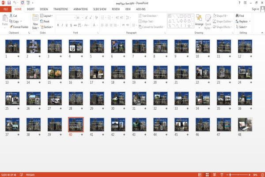This screenshot has width=265, height=177.
Task: Cut the selected slide
Action: 13,16
